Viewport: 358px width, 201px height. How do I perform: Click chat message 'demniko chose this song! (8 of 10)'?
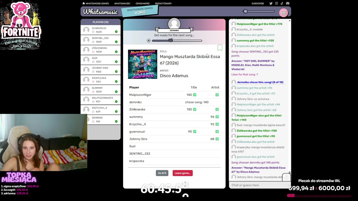click(260, 82)
